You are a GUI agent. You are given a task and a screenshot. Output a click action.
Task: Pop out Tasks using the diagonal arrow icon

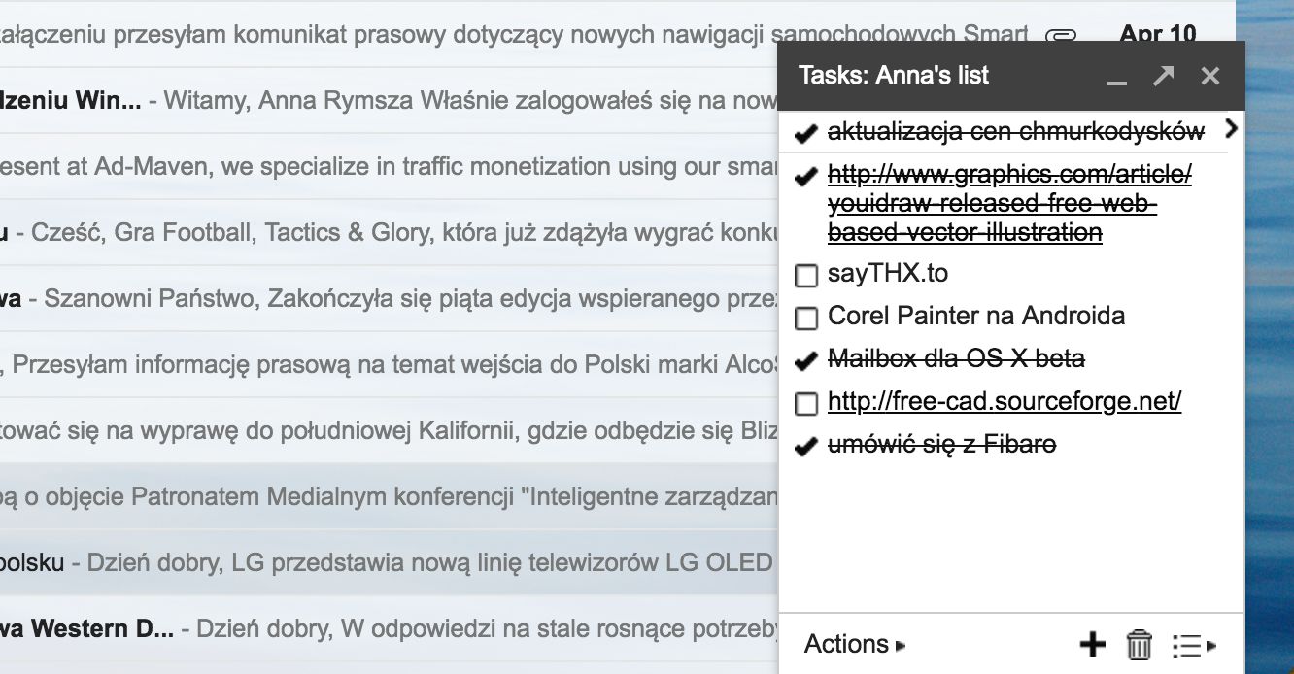pyautogui.click(x=1163, y=75)
